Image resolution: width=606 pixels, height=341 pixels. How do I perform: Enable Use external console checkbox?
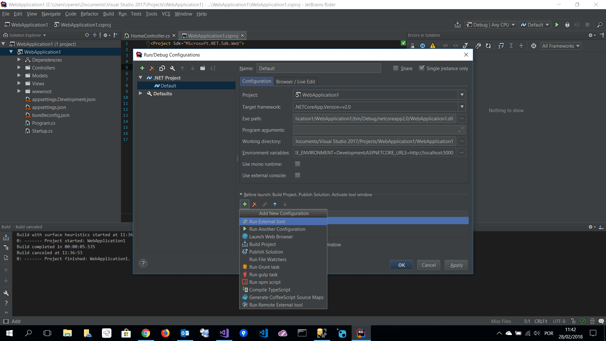[x=297, y=175]
